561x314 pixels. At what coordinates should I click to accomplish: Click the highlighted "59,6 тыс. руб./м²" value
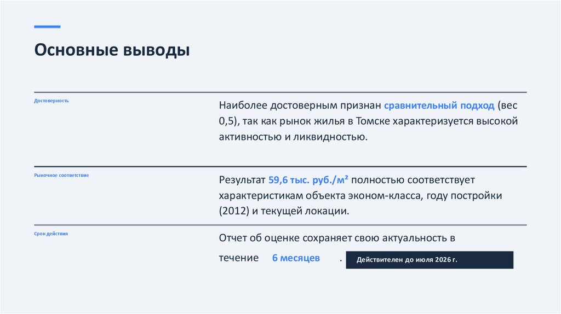pyautogui.click(x=309, y=179)
